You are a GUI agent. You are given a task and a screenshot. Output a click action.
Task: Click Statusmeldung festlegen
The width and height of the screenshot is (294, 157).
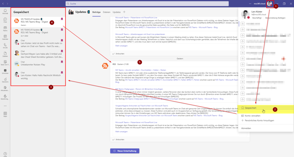coord(275,18)
